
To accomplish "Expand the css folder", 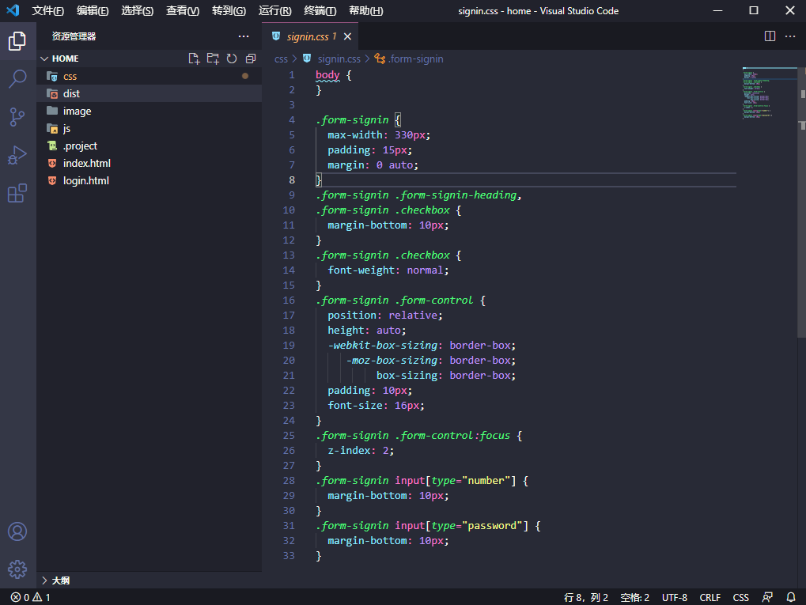I will click(149, 76).
